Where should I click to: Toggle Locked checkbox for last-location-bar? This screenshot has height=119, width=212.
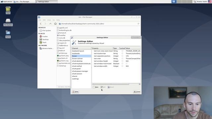[x=122, y=54]
